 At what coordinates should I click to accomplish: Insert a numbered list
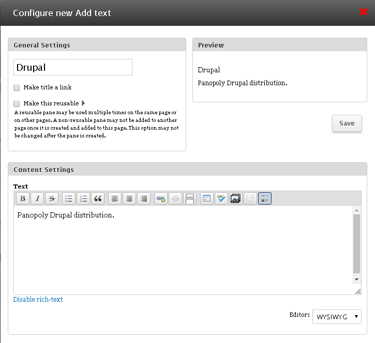coord(83,198)
